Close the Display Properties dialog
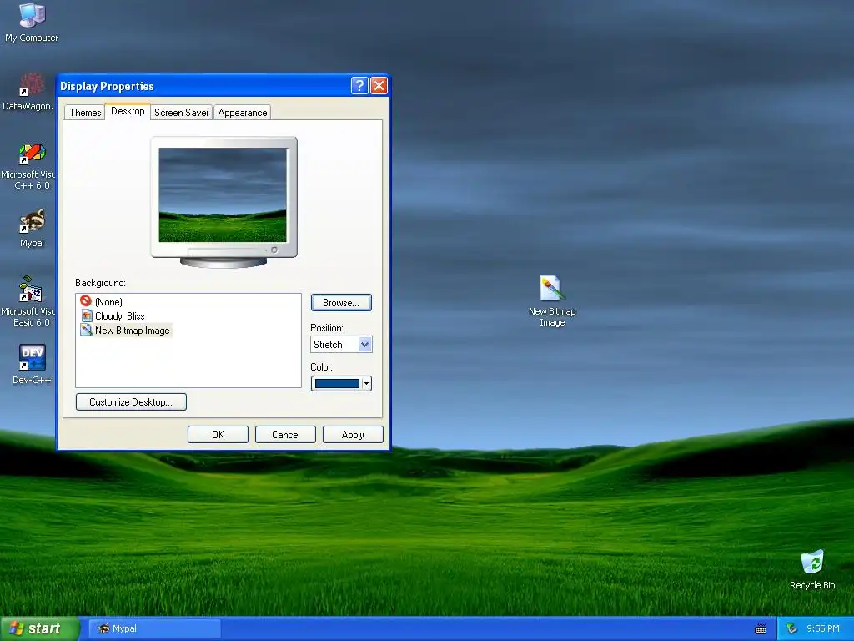Screen dimensions: 854x641 [x=379, y=86]
